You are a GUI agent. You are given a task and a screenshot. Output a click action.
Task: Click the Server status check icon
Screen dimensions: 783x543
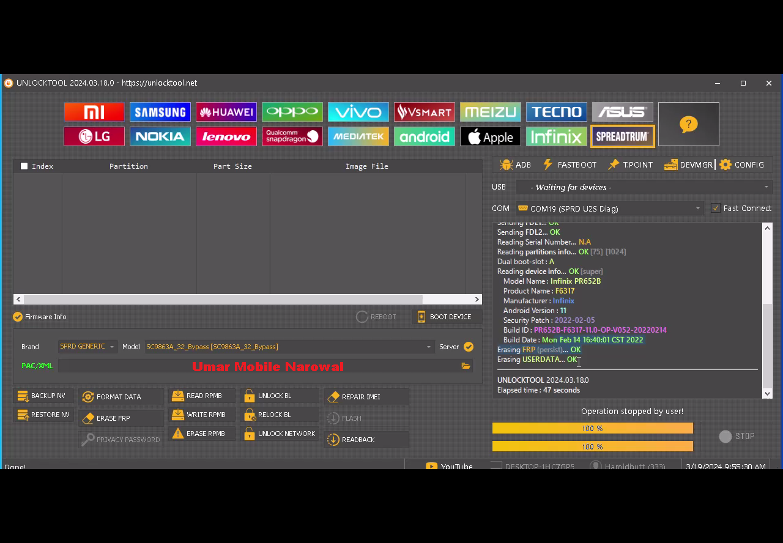[469, 347]
